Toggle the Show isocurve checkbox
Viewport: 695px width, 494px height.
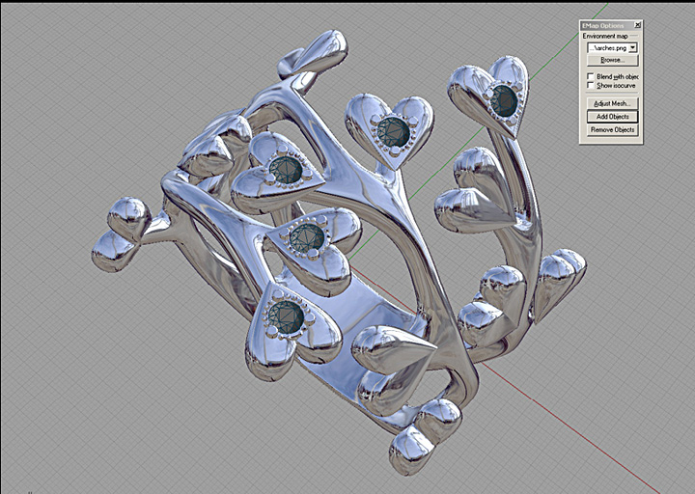tap(591, 85)
